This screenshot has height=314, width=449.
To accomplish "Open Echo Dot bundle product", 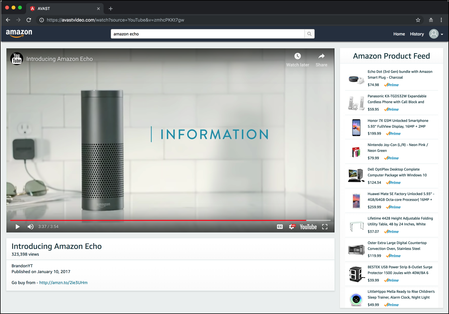I will (400, 74).
